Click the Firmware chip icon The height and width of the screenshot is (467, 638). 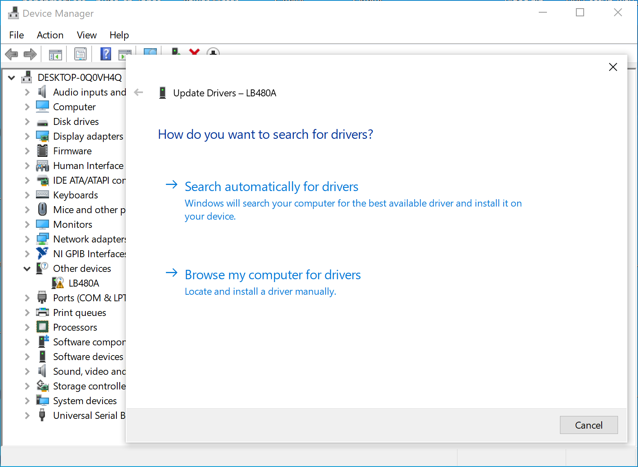(x=42, y=151)
